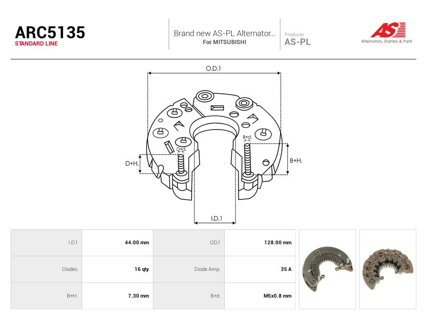Click the B+H. table label cell
Screen dimensions: 427x320
coord(46,296)
